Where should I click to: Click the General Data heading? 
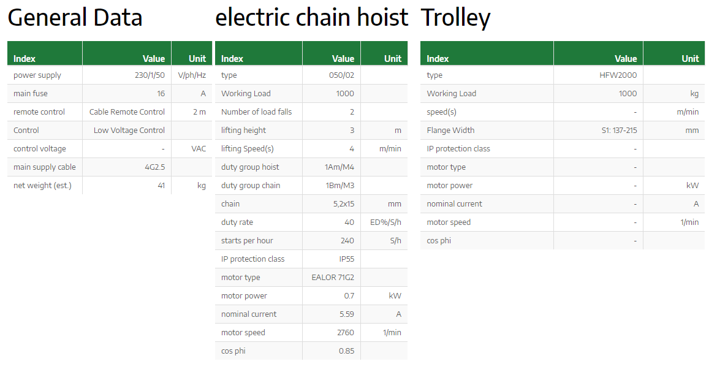coord(75,18)
